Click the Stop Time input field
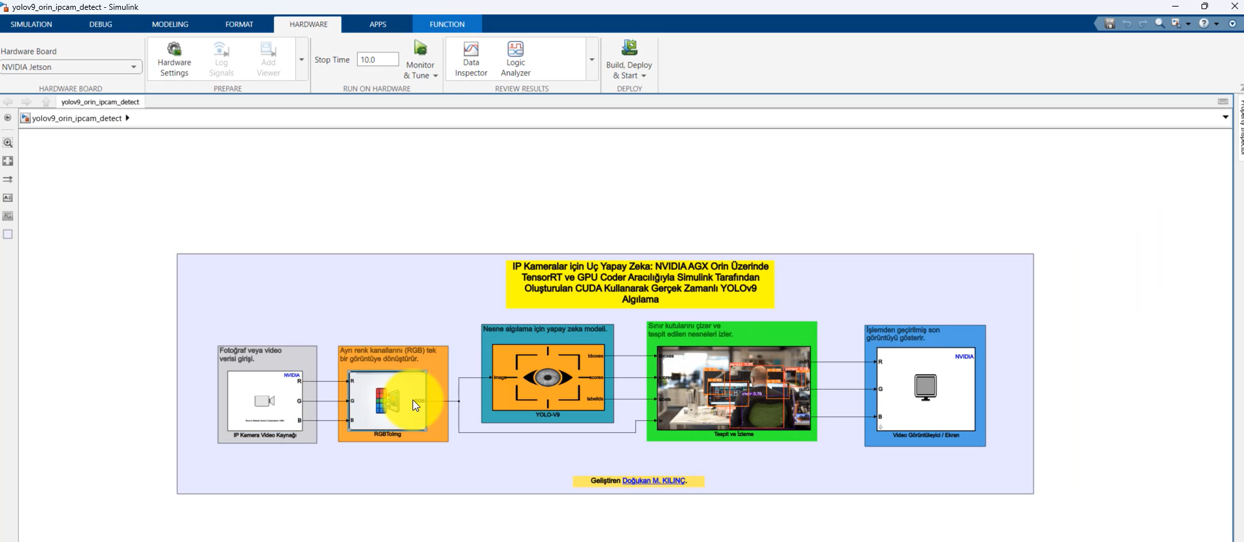Screen dimensions: 1244x542 point(378,59)
